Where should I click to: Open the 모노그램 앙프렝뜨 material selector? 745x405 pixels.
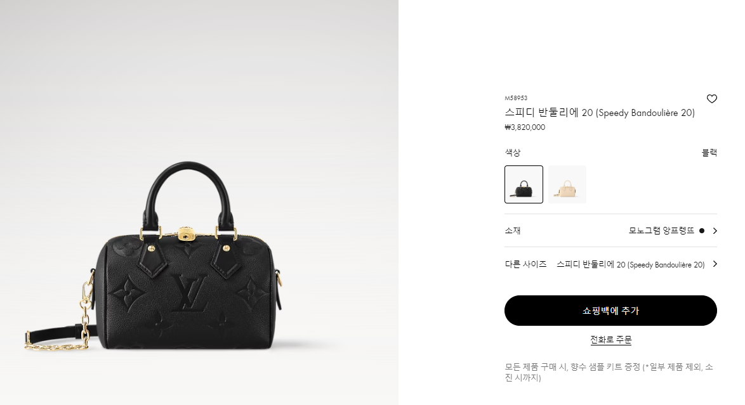[661, 231]
